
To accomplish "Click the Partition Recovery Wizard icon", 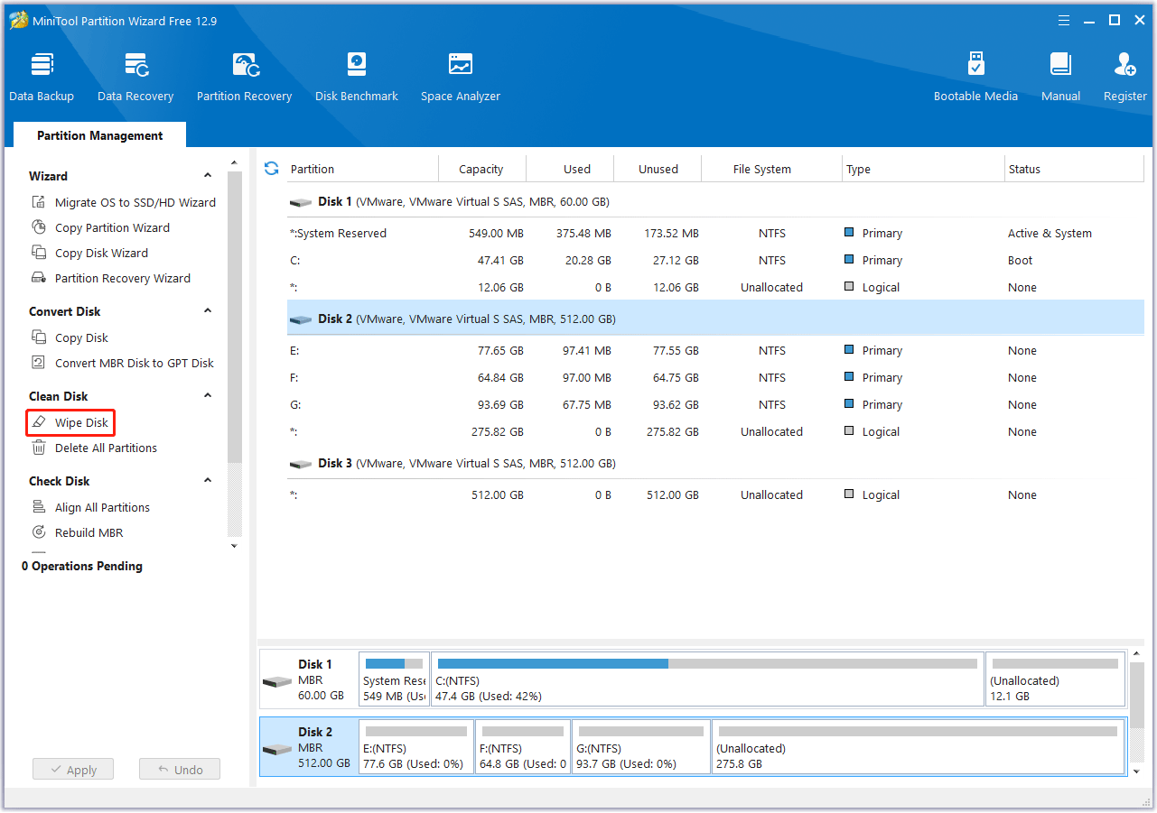I will click(x=39, y=278).
